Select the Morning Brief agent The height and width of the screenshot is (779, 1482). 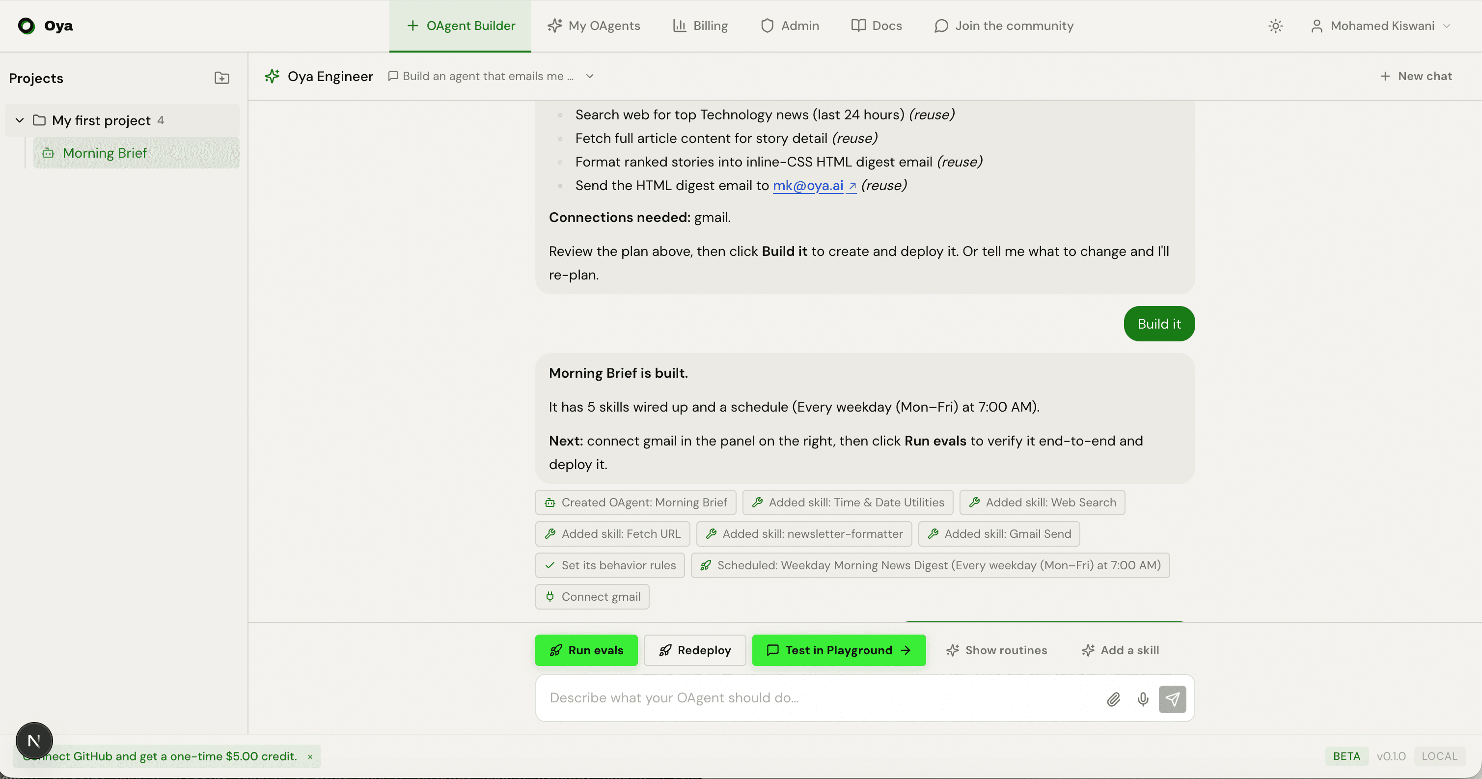pyautogui.click(x=137, y=153)
